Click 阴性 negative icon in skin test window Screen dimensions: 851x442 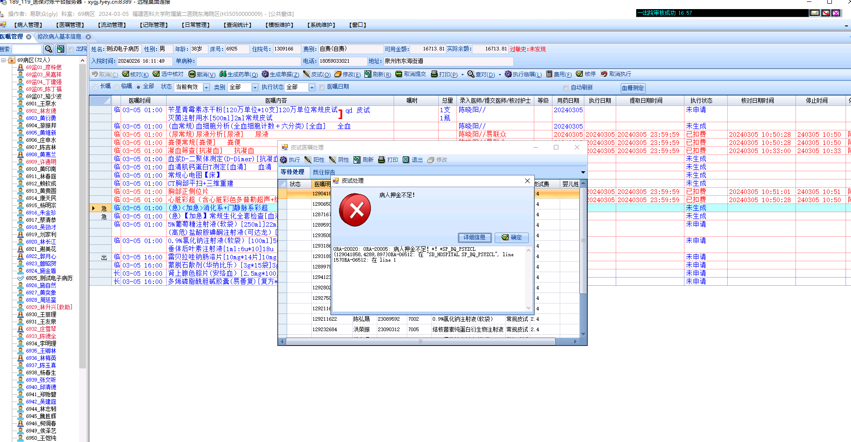click(x=333, y=160)
